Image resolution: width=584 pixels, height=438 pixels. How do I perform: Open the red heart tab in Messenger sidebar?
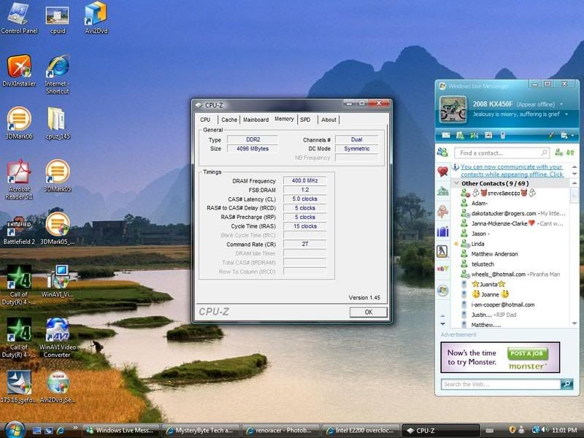[x=442, y=172]
